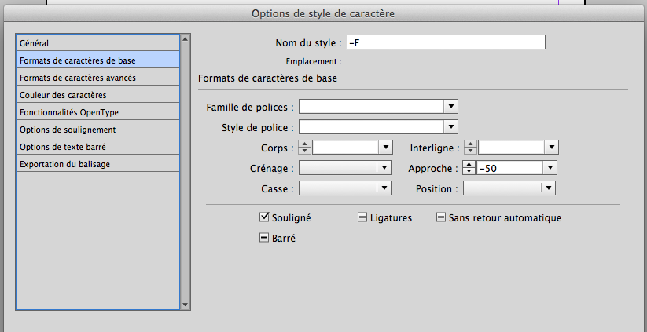
Task: Click the Corps stepper arrows
Action: pyautogui.click(x=304, y=147)
